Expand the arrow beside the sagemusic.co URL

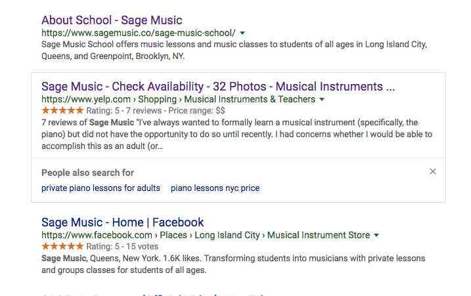(x=242, y=33)
